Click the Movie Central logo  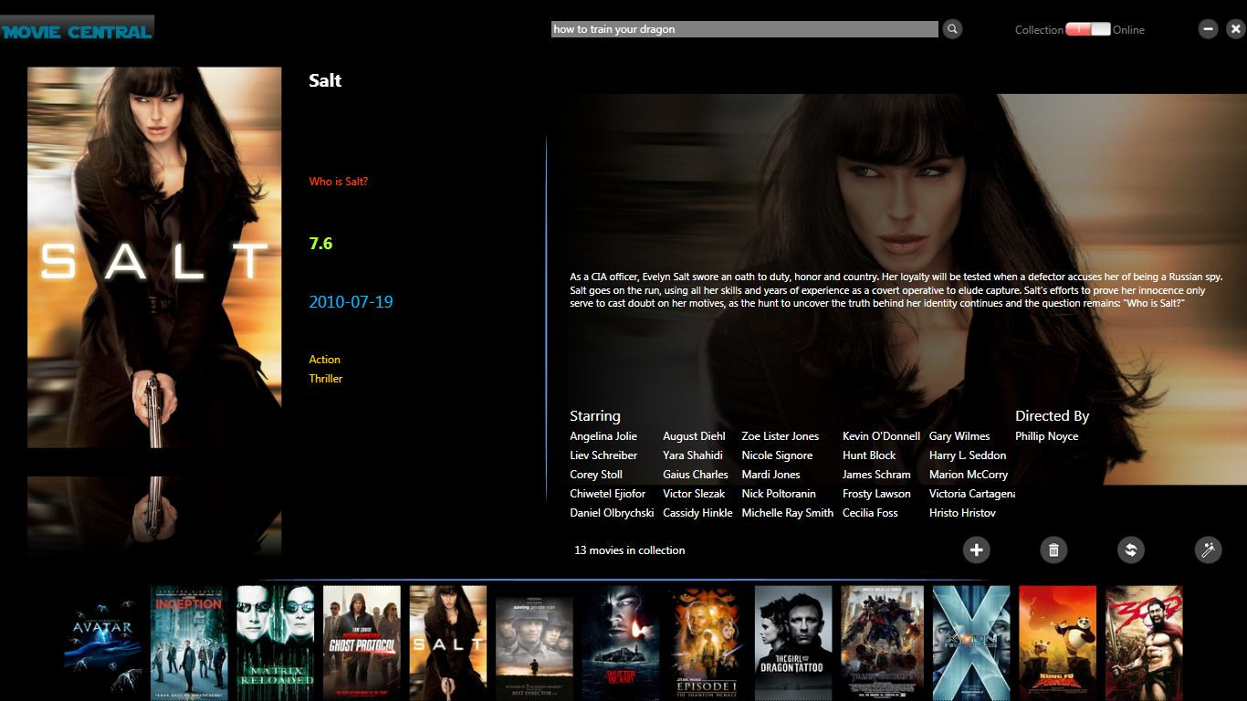(77, 32)
